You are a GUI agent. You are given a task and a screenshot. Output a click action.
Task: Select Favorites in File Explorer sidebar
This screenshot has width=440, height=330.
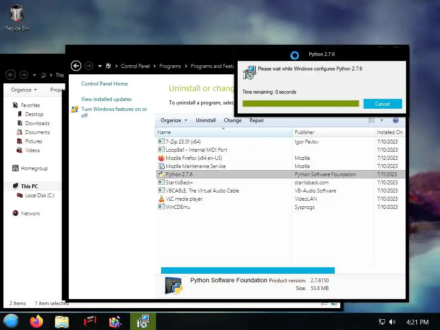(x=31, y=105)
